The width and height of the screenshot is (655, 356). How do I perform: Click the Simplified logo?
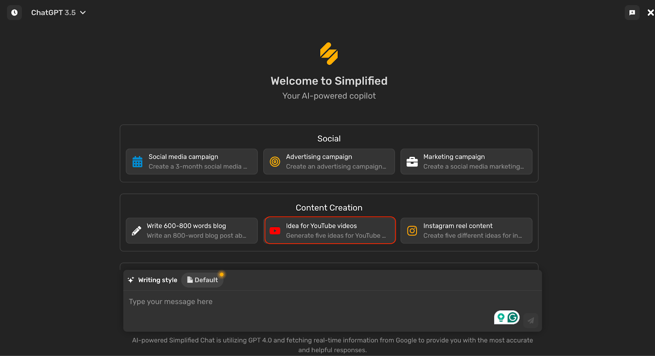329,54
